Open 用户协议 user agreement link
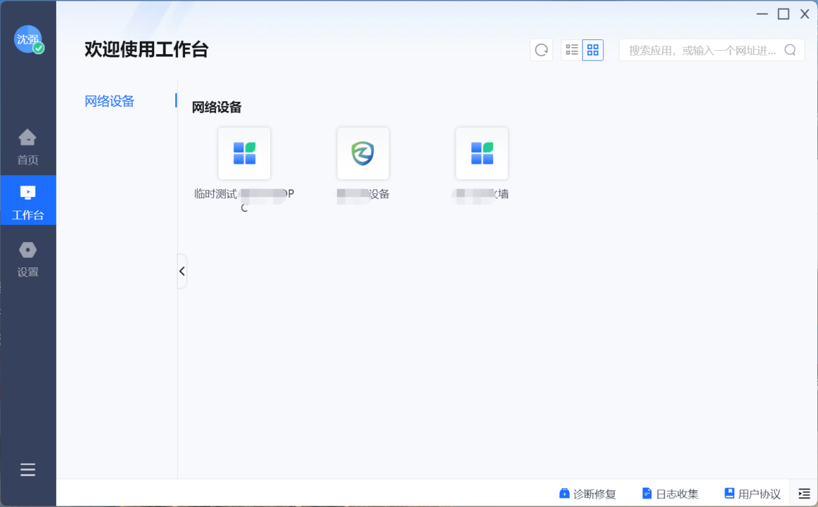Viewport: 818px width, 507px height. pyautogui.click(x=752, y=494)
